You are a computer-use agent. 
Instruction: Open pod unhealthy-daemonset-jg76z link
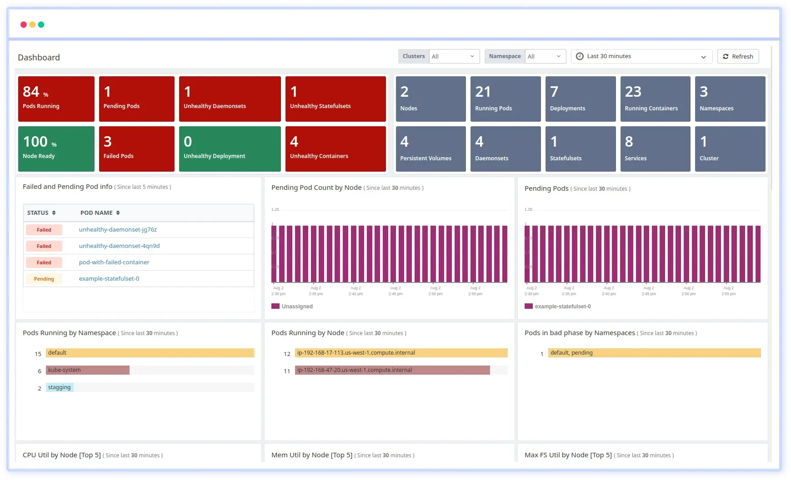click(118, 230)
